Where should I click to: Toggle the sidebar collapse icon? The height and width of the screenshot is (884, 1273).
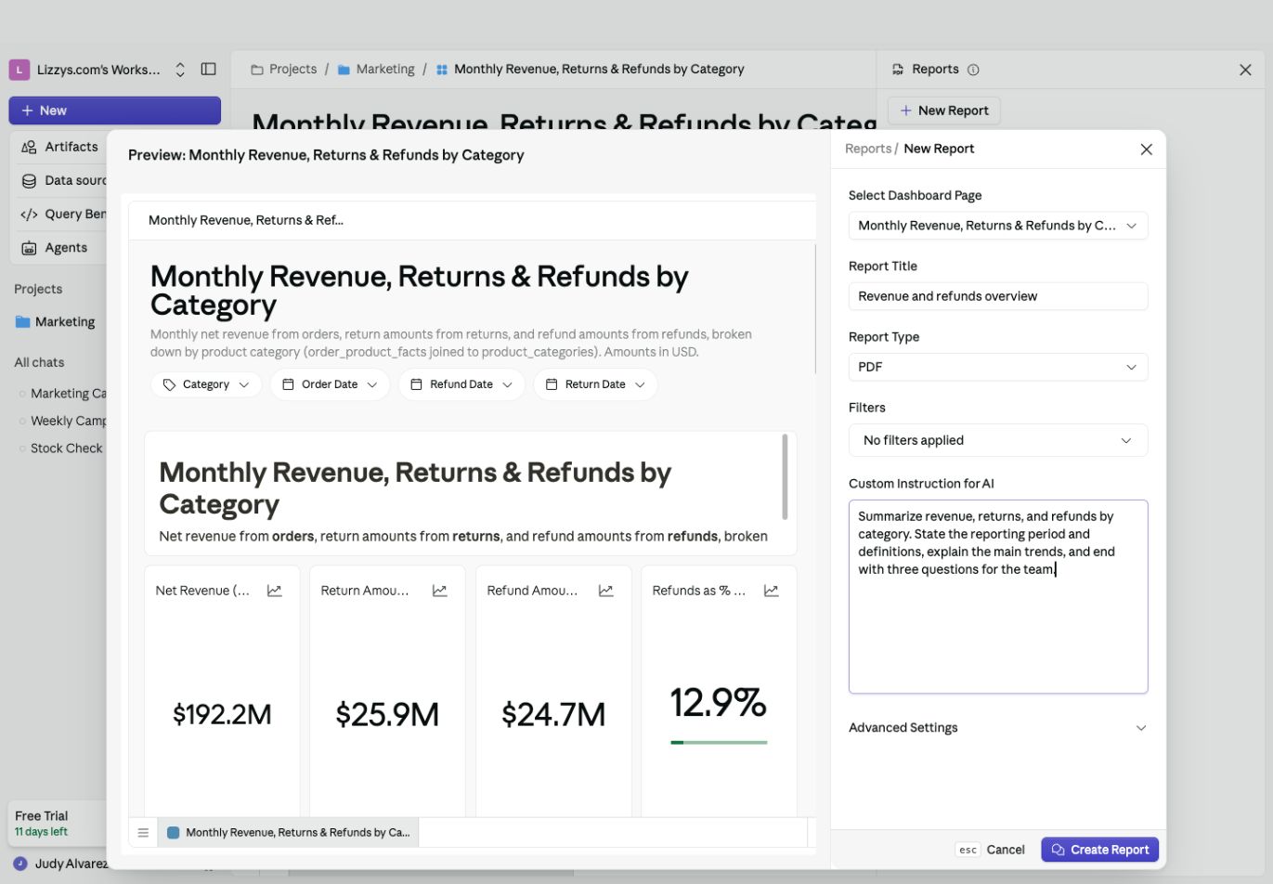(209, 70)
